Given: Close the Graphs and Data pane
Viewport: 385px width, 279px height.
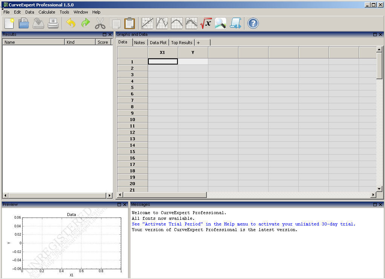Looking at the screenshot, I should (x=380, y=34).
